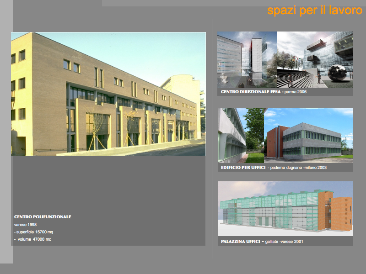Click the 'EDIFICIO PER UFFICI' caption
Screen dimensions: 366x274
pos(243,168)
